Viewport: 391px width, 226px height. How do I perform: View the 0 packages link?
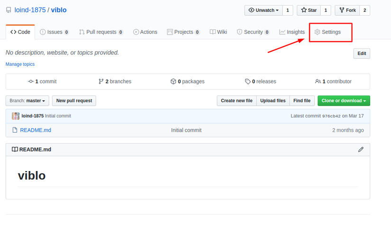(188, 81)
